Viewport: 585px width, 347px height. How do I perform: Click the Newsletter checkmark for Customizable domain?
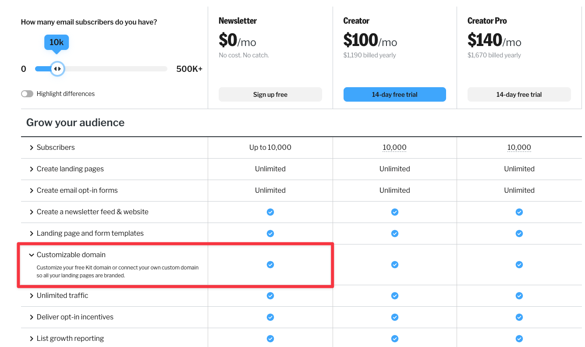pyautogui.click(x=270, y=265)
